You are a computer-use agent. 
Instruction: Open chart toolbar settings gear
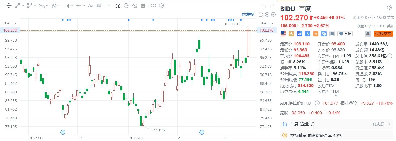click(x=162, y=5)
